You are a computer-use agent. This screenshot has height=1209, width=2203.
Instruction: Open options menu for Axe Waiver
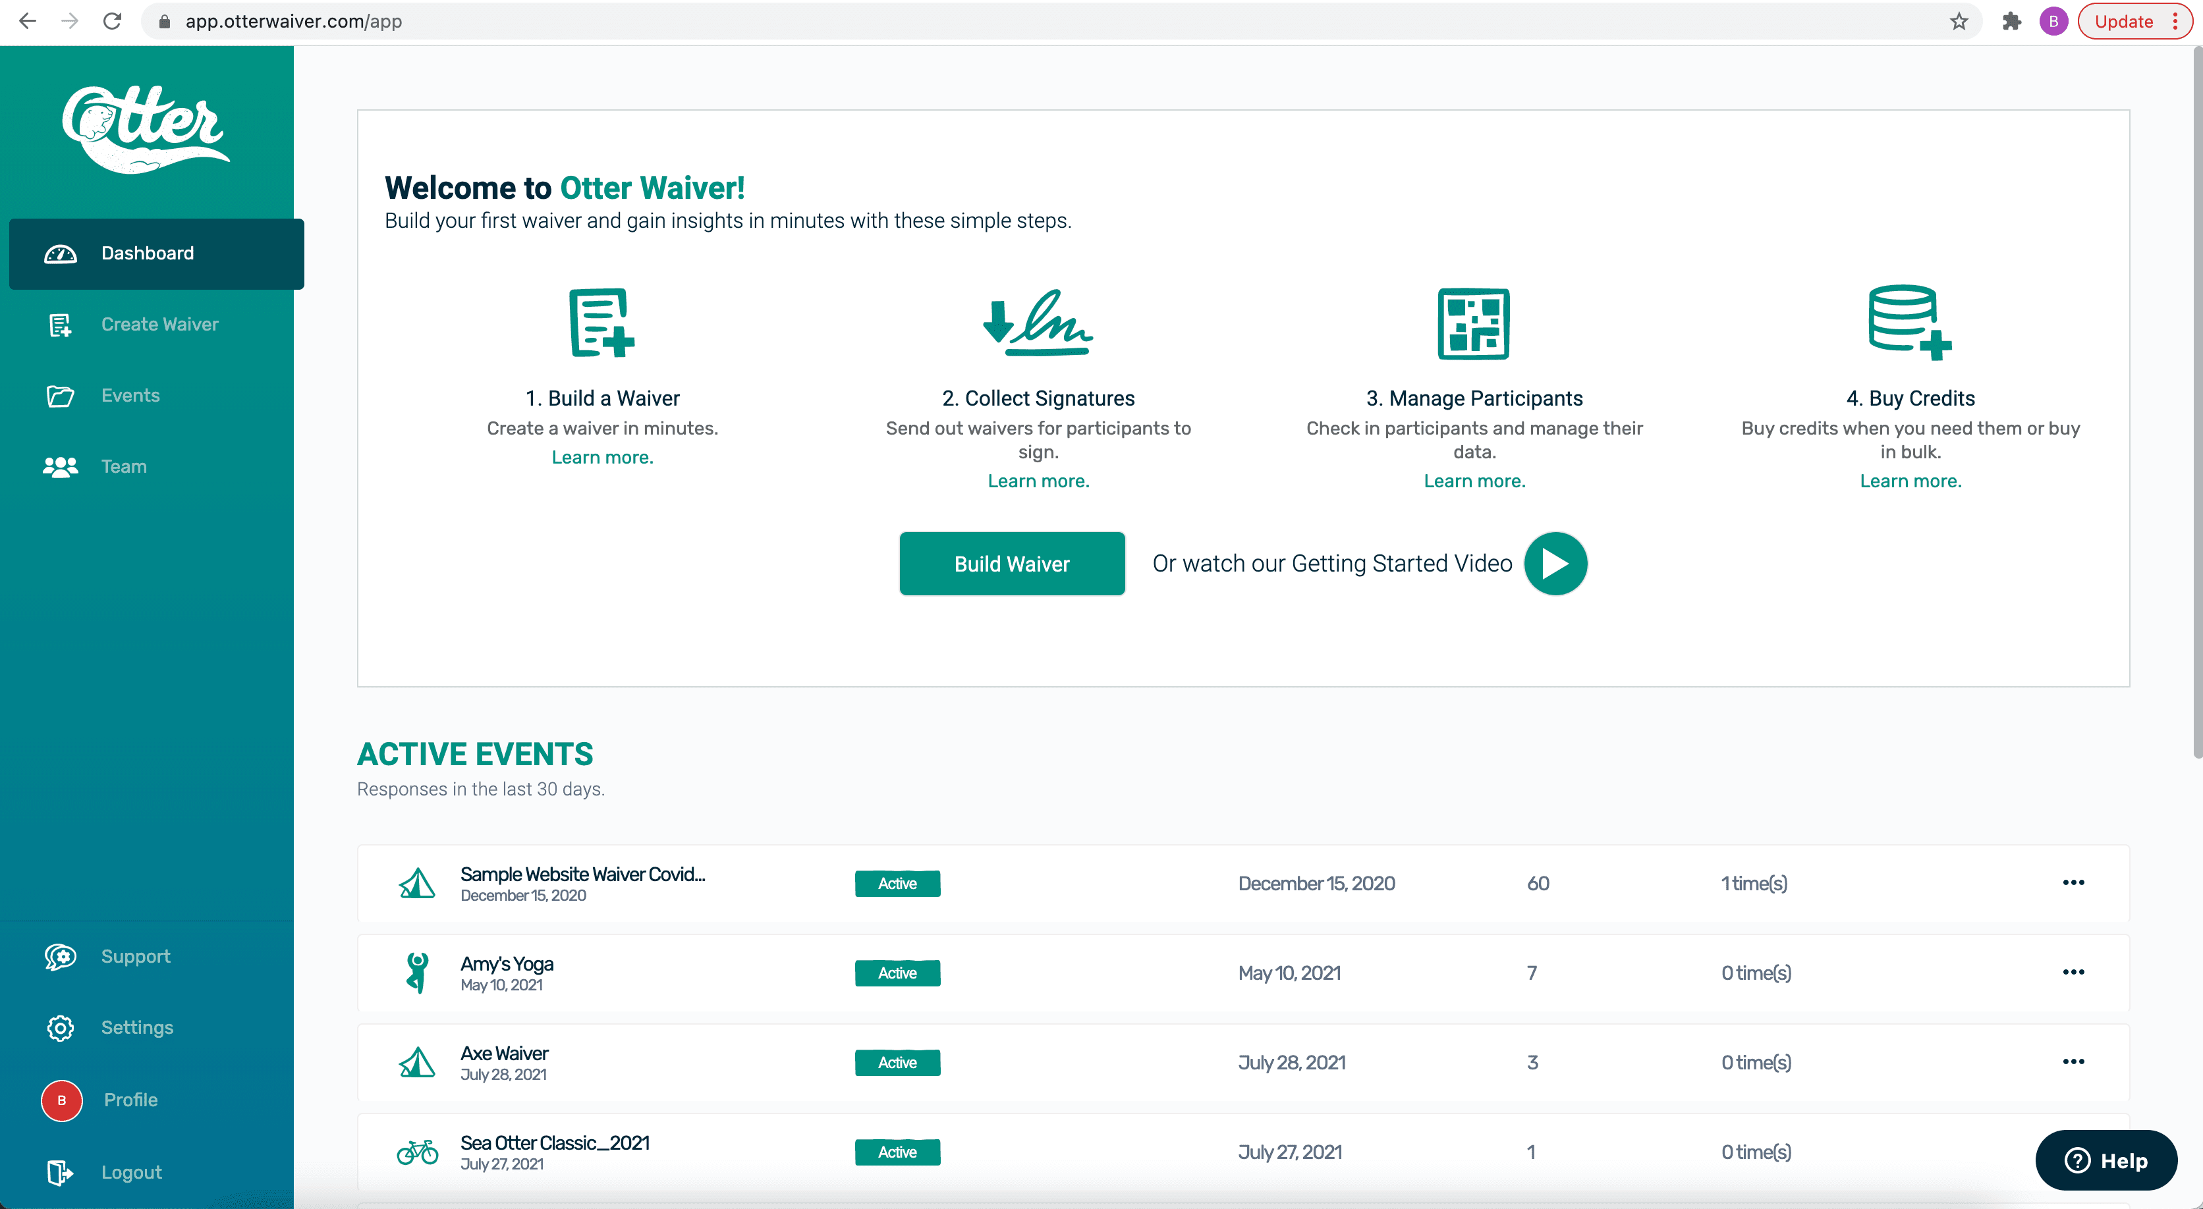point(2074,1062)
